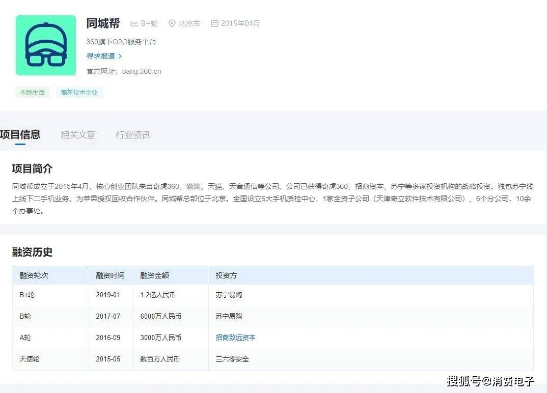The image size is (547, 393).
Task: Click the B+轮 round label in header
Action: click(149, 23)
